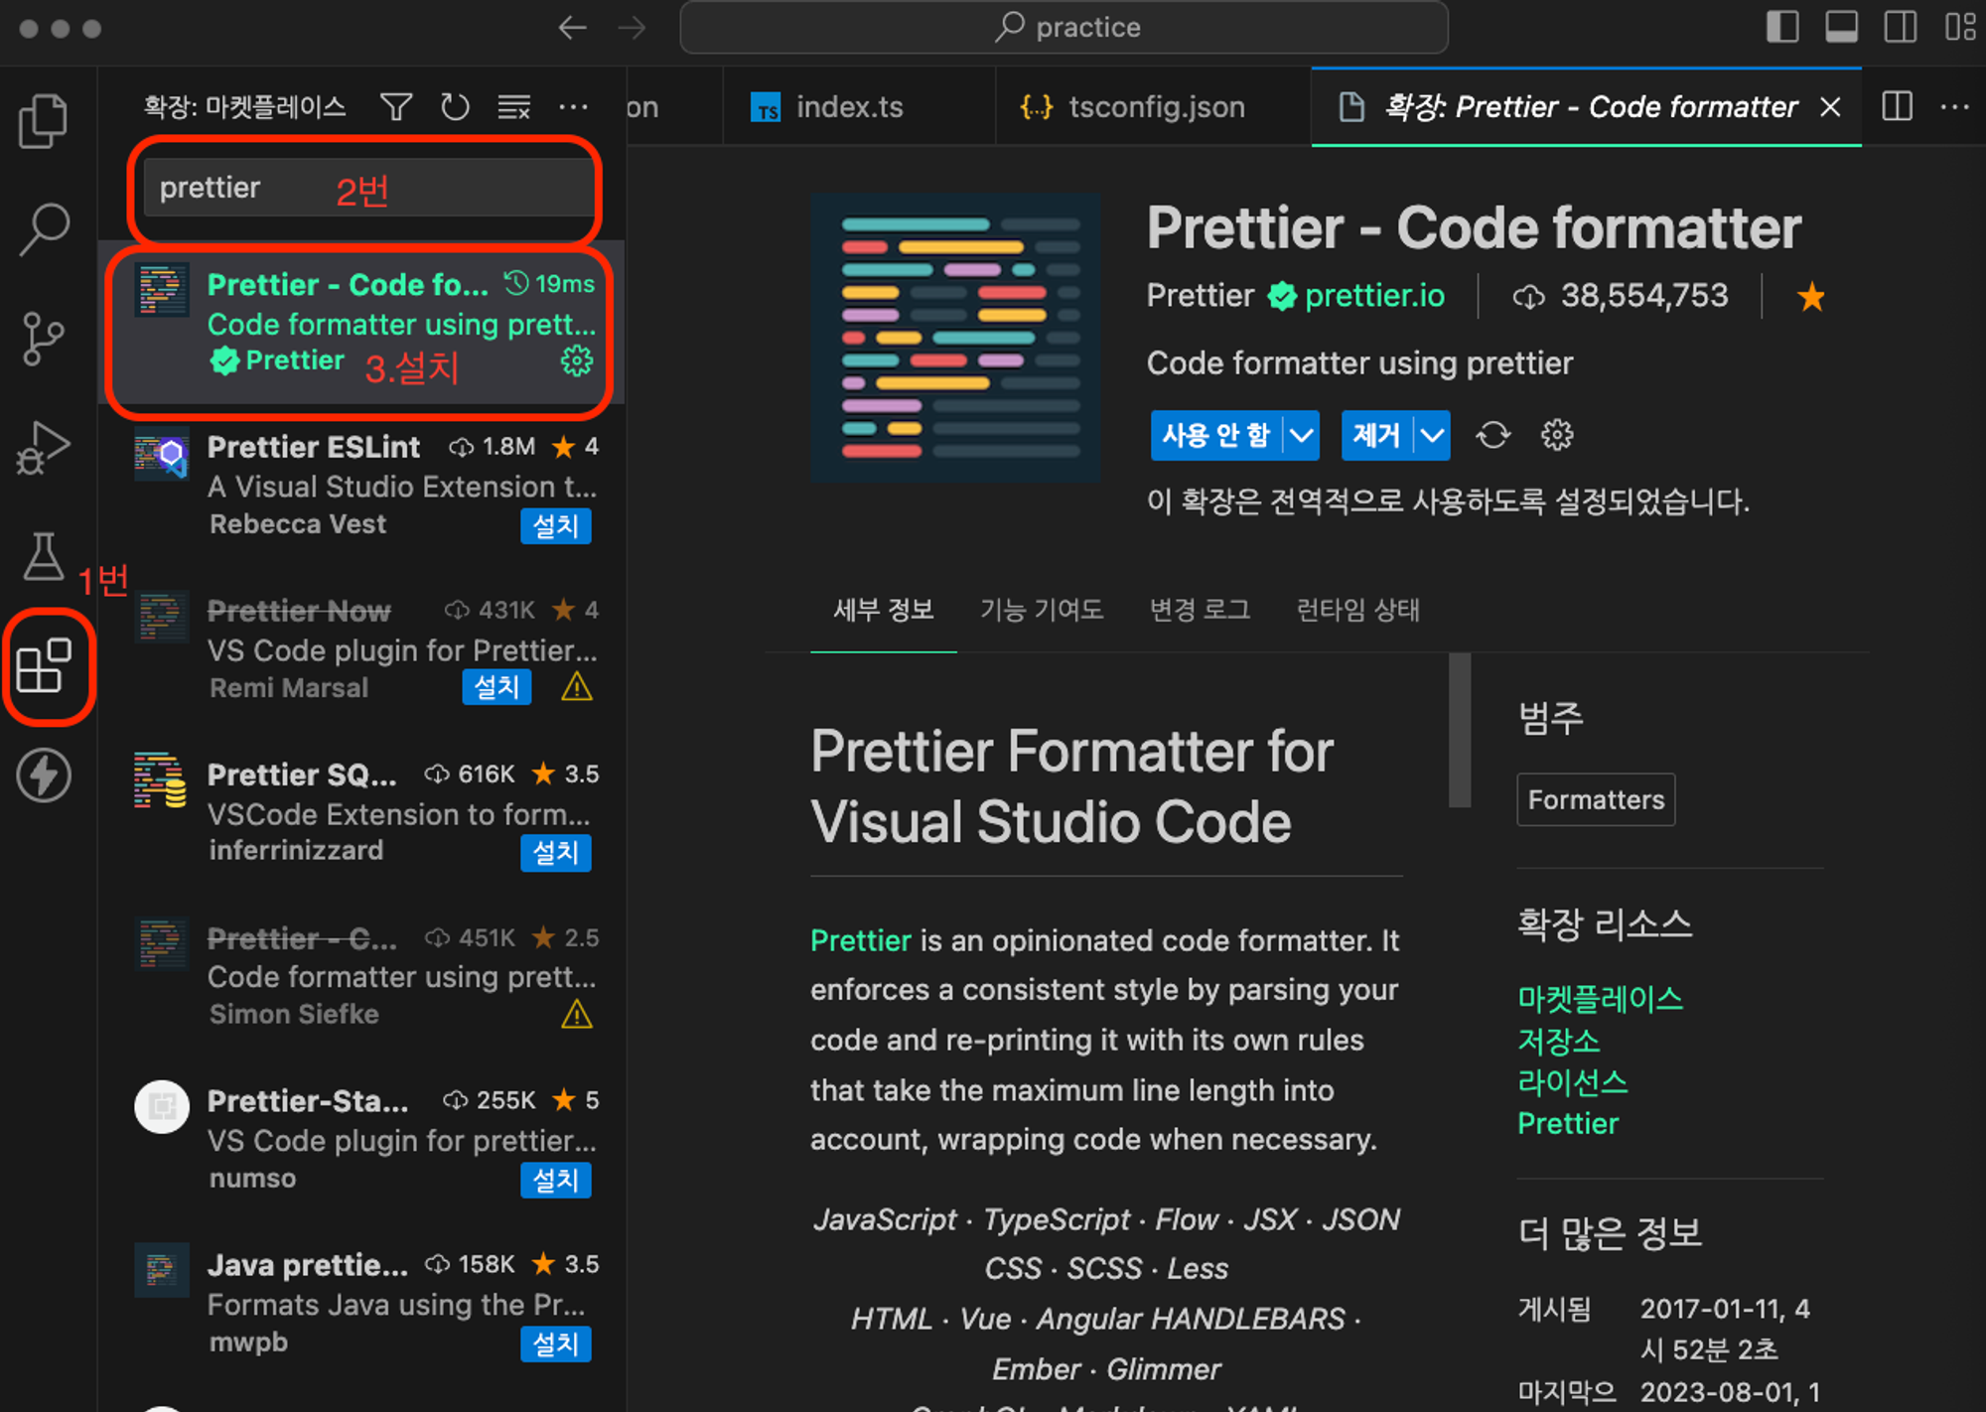1986x1412 pixels.
Task: Refresh the extensions marketplace list
Action: [x=455, y=106]
